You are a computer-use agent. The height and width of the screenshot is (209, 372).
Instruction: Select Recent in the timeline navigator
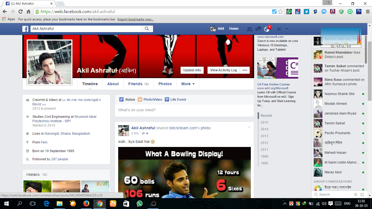point(266,116)
